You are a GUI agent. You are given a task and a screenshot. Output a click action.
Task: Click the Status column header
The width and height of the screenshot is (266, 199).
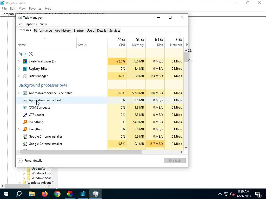(92, 42)
